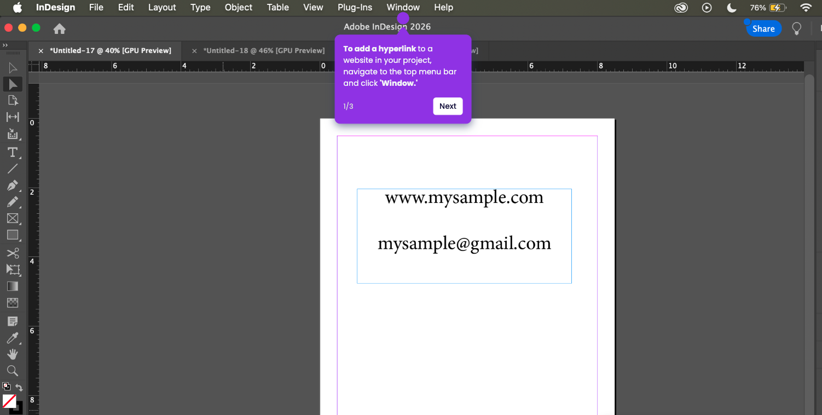Open the View menu
This screenshot has height=415, width=822.
click(x=313, y=7)
